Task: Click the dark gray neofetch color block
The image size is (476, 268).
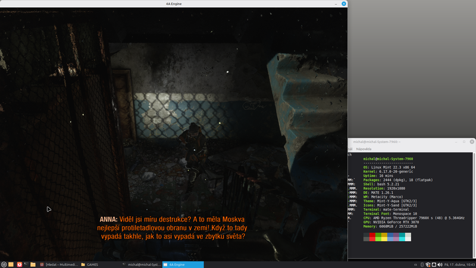Action: click(x=367, y=237)
